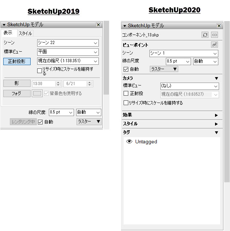Viewport: 230px width, 231px height.
Task: Collapse the 2020 SketchUp モデル panel triangle
Action: (125, 26)
